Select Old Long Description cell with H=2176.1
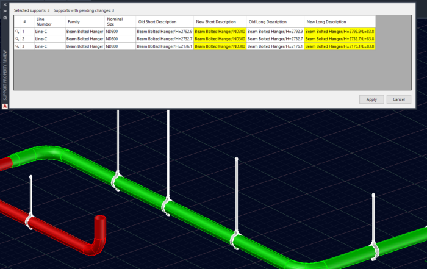This screenshot has width=427, height=269. pyautogui.click(x=275, y=46)
